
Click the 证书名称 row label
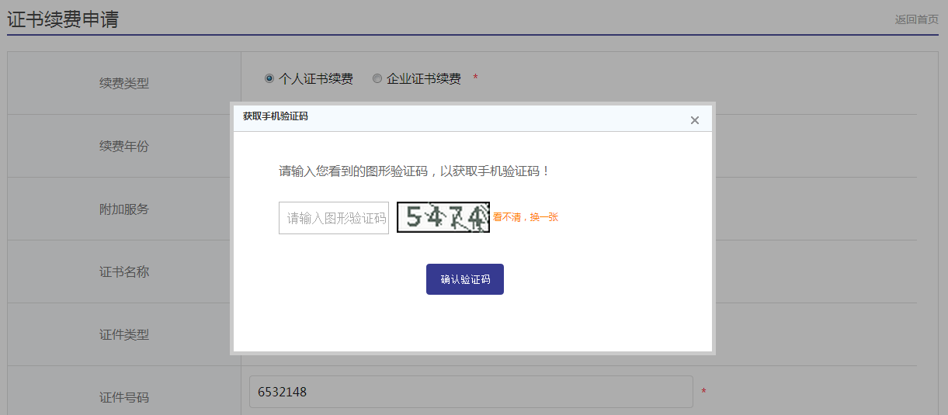tap(124, 271)
